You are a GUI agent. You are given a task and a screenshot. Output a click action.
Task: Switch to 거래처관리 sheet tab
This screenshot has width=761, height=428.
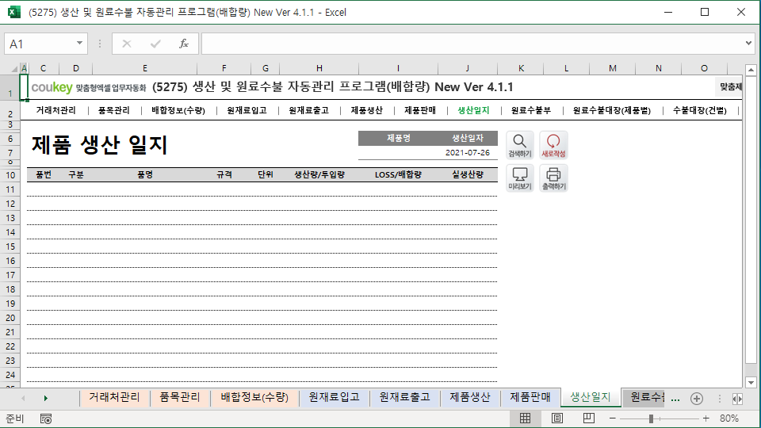pos(114,397)
